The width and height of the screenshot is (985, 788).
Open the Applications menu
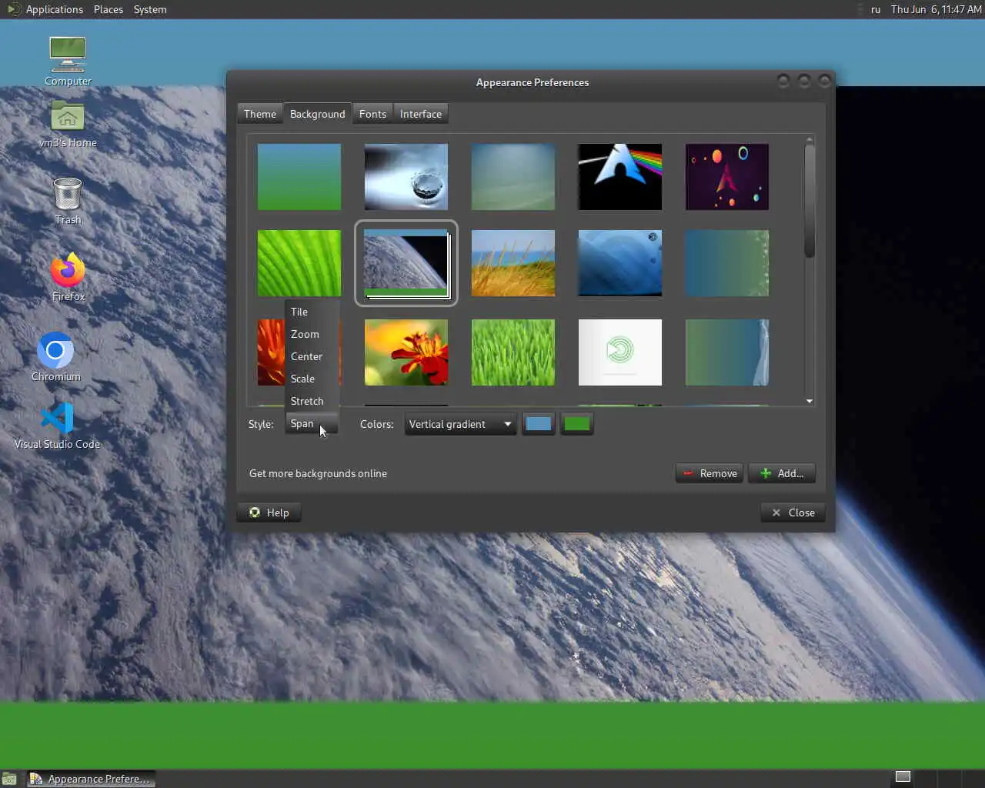click(45, 9)
